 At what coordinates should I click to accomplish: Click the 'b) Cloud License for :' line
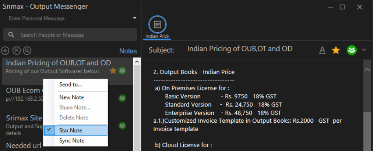click(x=183, y=145)
